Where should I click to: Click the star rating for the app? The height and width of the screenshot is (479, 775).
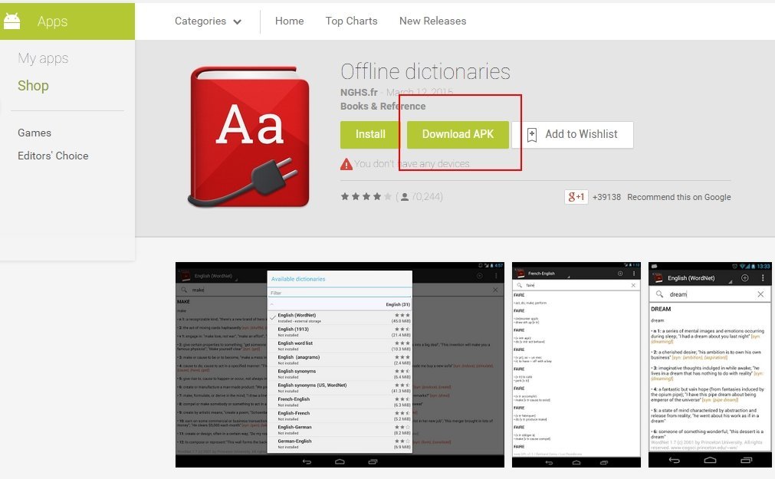pyautogui.click(x=366, y=197)
